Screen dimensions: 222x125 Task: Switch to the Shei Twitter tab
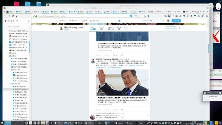point(19,11)
